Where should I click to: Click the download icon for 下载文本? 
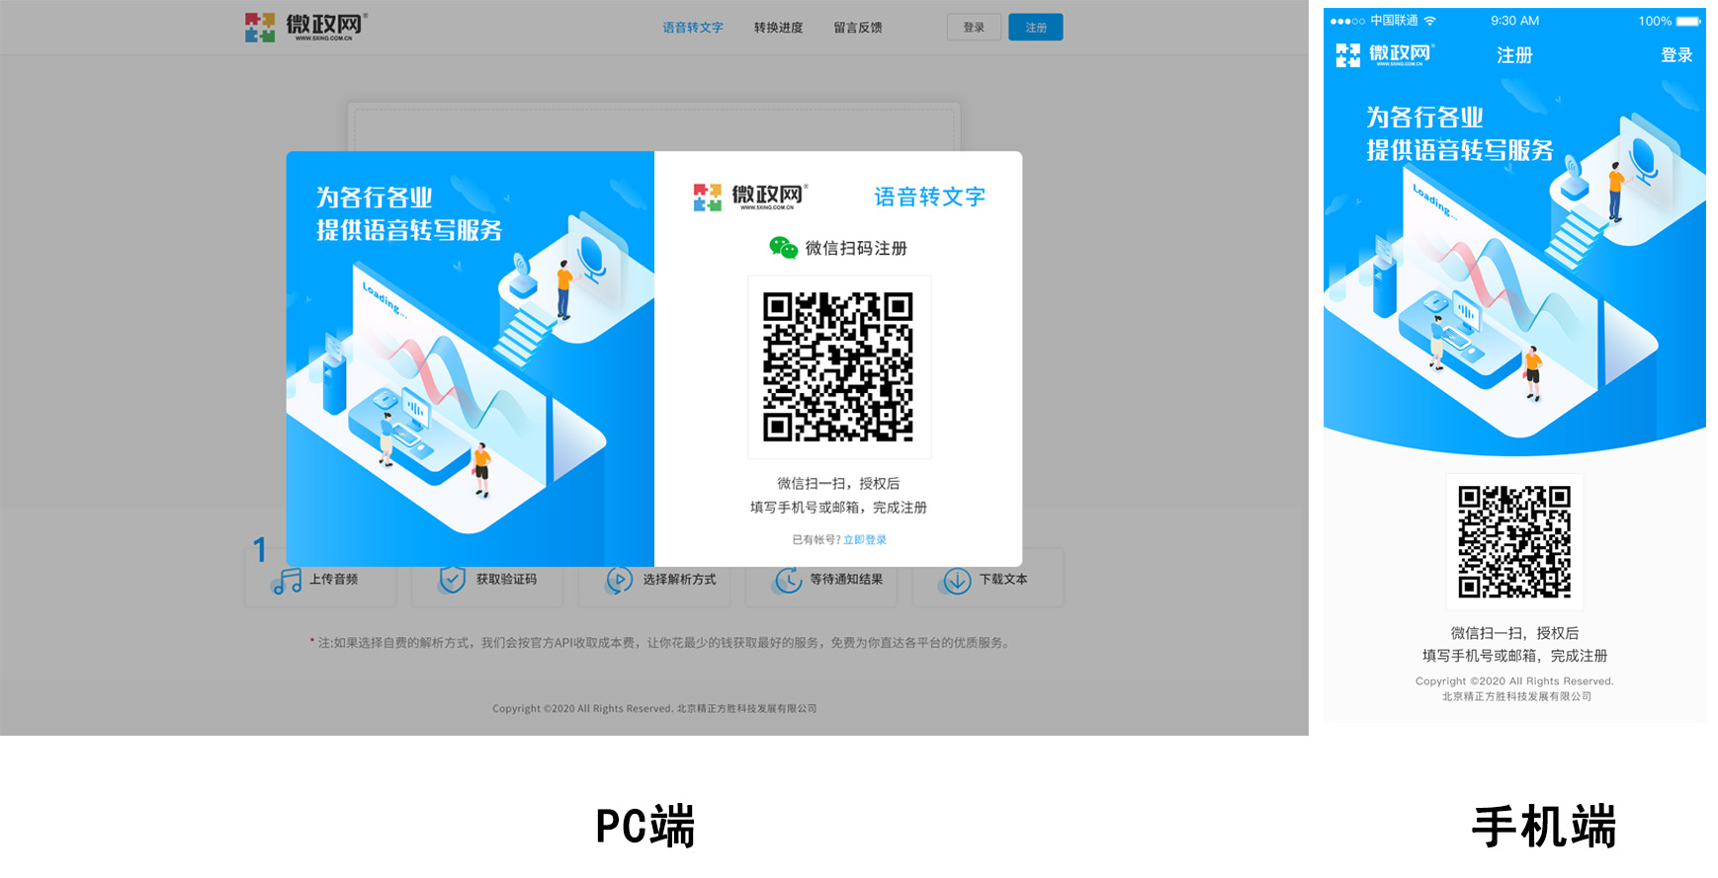[x=956, y=581]
